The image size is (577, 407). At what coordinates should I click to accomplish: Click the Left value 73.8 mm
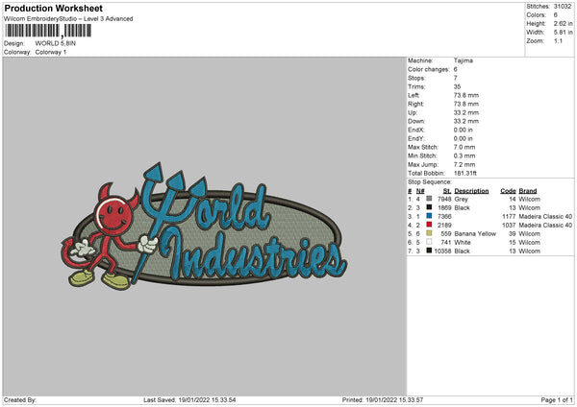[466, 95]
